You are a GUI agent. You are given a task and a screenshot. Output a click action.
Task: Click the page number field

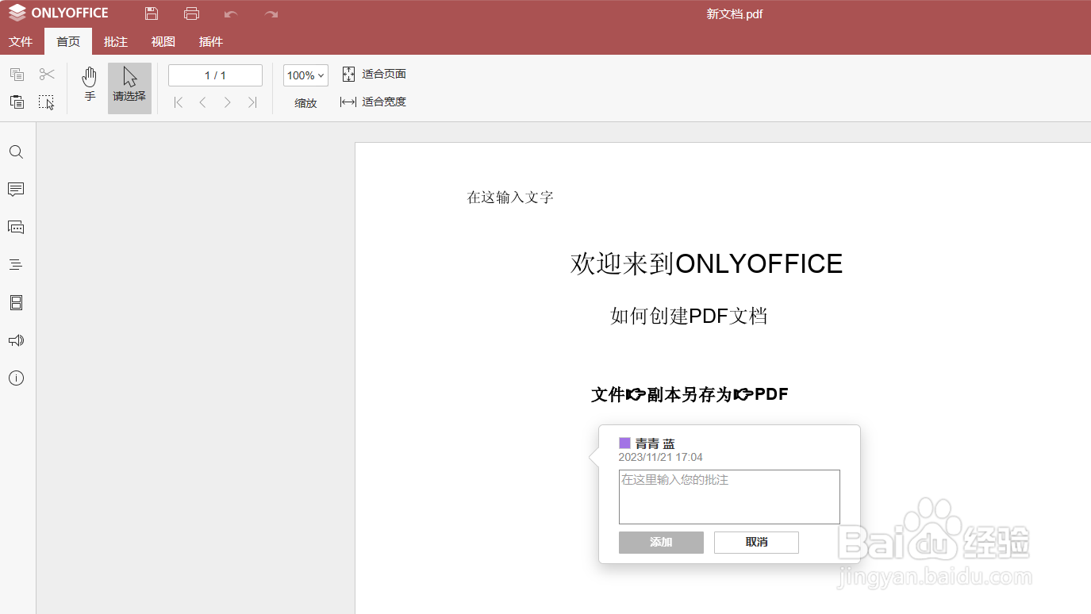pyautogui.click(x=215, y=75)
